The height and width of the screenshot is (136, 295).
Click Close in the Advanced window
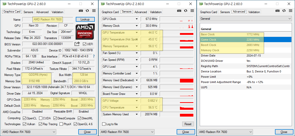click(284, 132)
